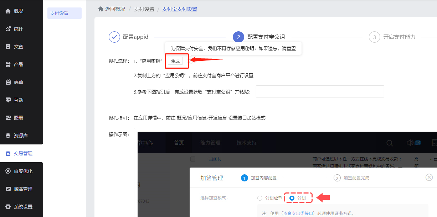437x217 pixels.
Task: Click 概况/应用信息-开发信息 underlined link
Action: (x=202, y=118)
